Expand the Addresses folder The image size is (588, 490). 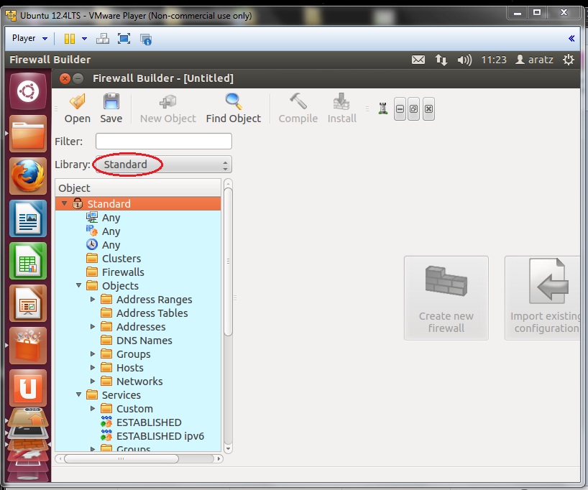pyautogui.click(x=93, y=326)
